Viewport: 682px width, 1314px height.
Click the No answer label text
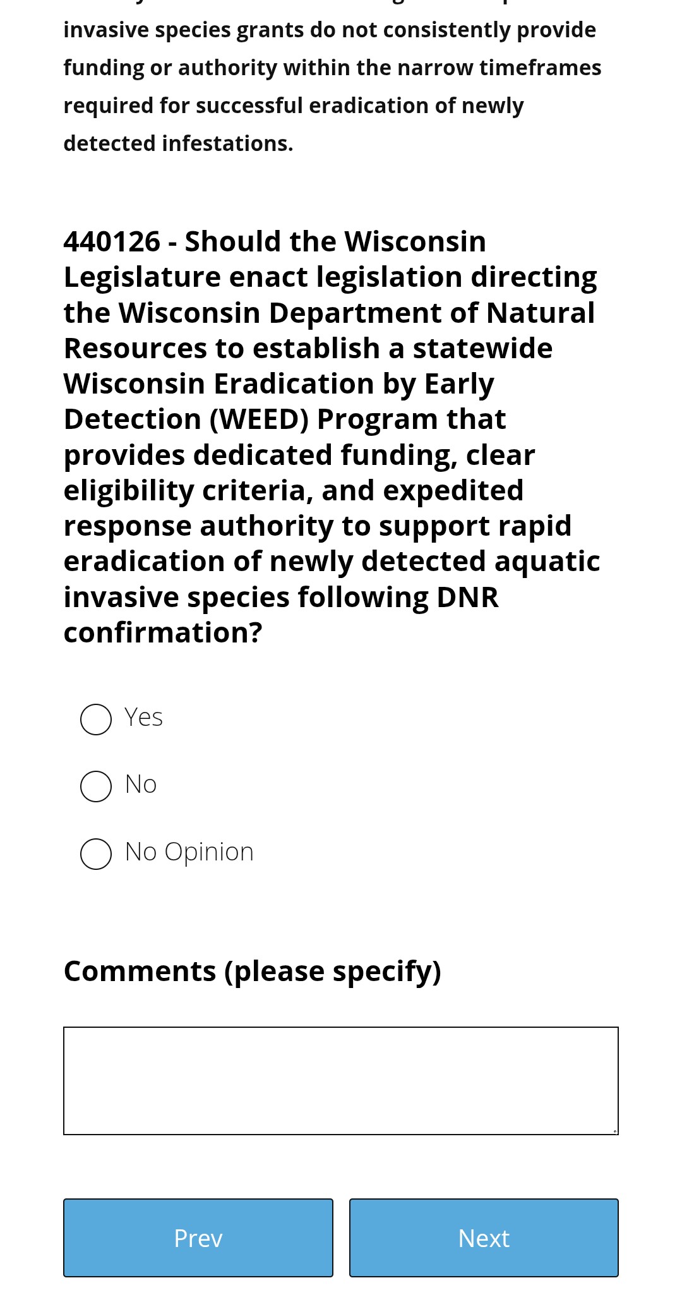141,785
